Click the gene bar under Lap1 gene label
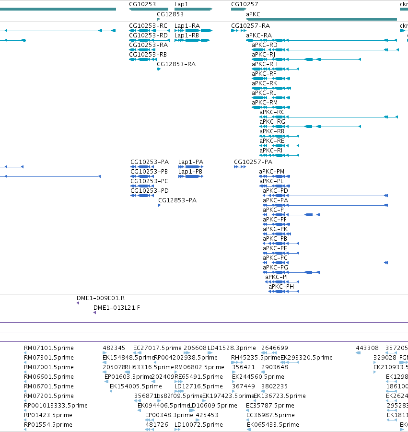The height and width of the screenshot is (432, 408). [x=193, y=9]
